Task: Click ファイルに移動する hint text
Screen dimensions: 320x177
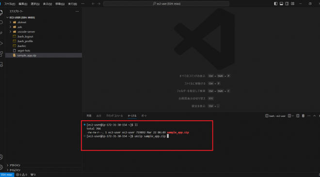Action: [195, 83]
